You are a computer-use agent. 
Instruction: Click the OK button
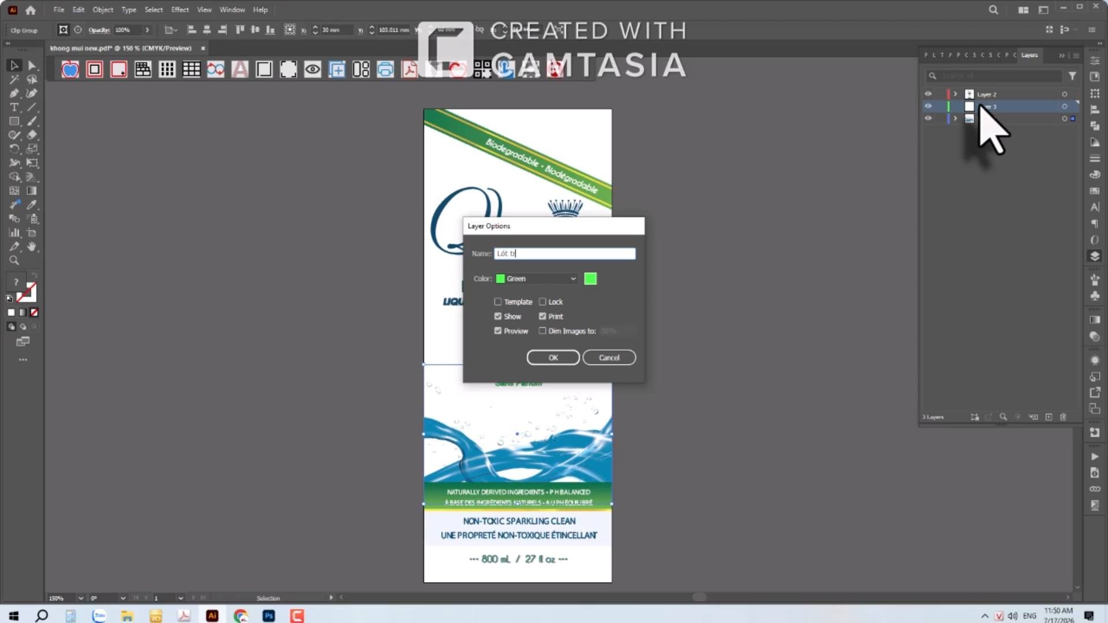click(x=553, y=358)
